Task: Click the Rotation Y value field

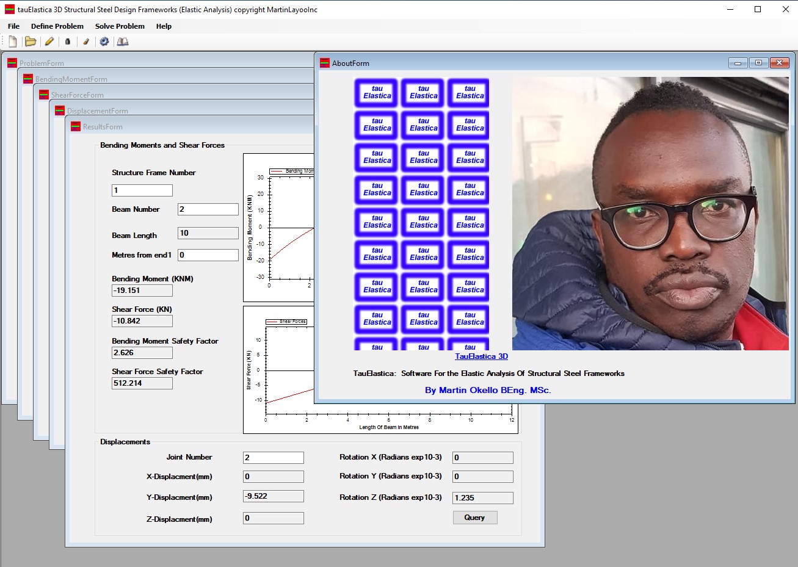Action: [483, 477]
